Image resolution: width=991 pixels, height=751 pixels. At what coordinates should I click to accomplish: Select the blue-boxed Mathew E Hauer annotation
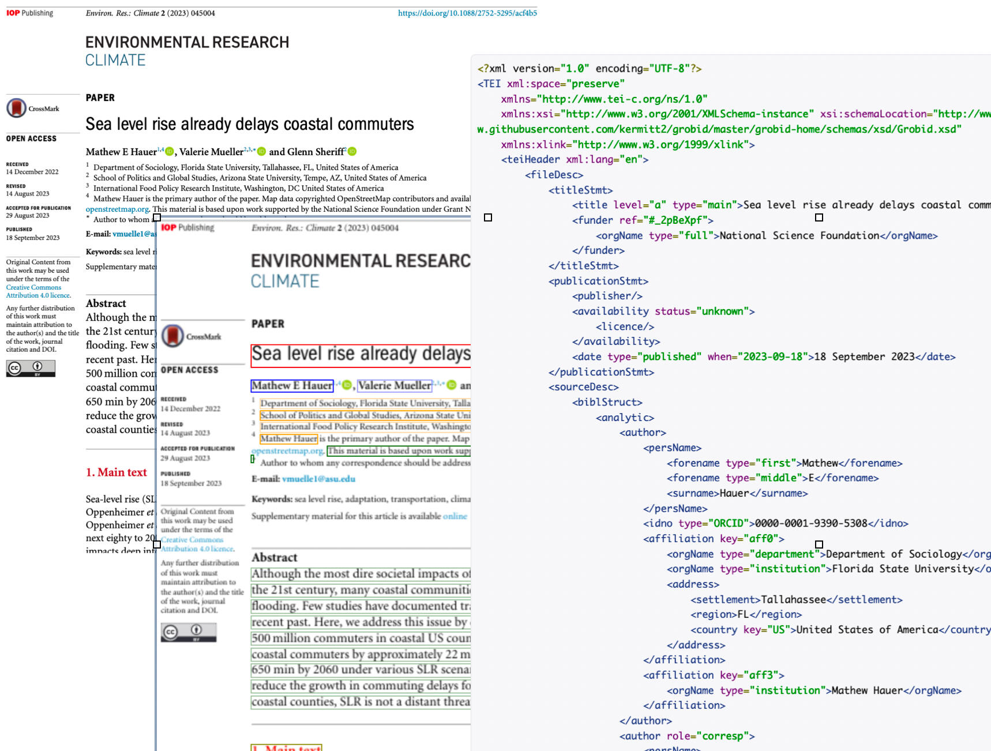[292, 385]
